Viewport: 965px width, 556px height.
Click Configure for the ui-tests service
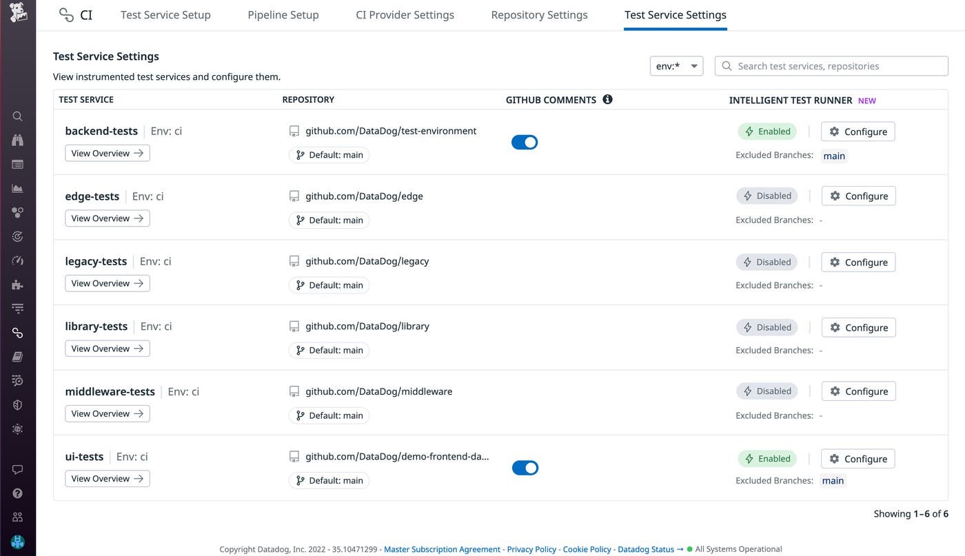pyautogui.click(x=857, y=459)
